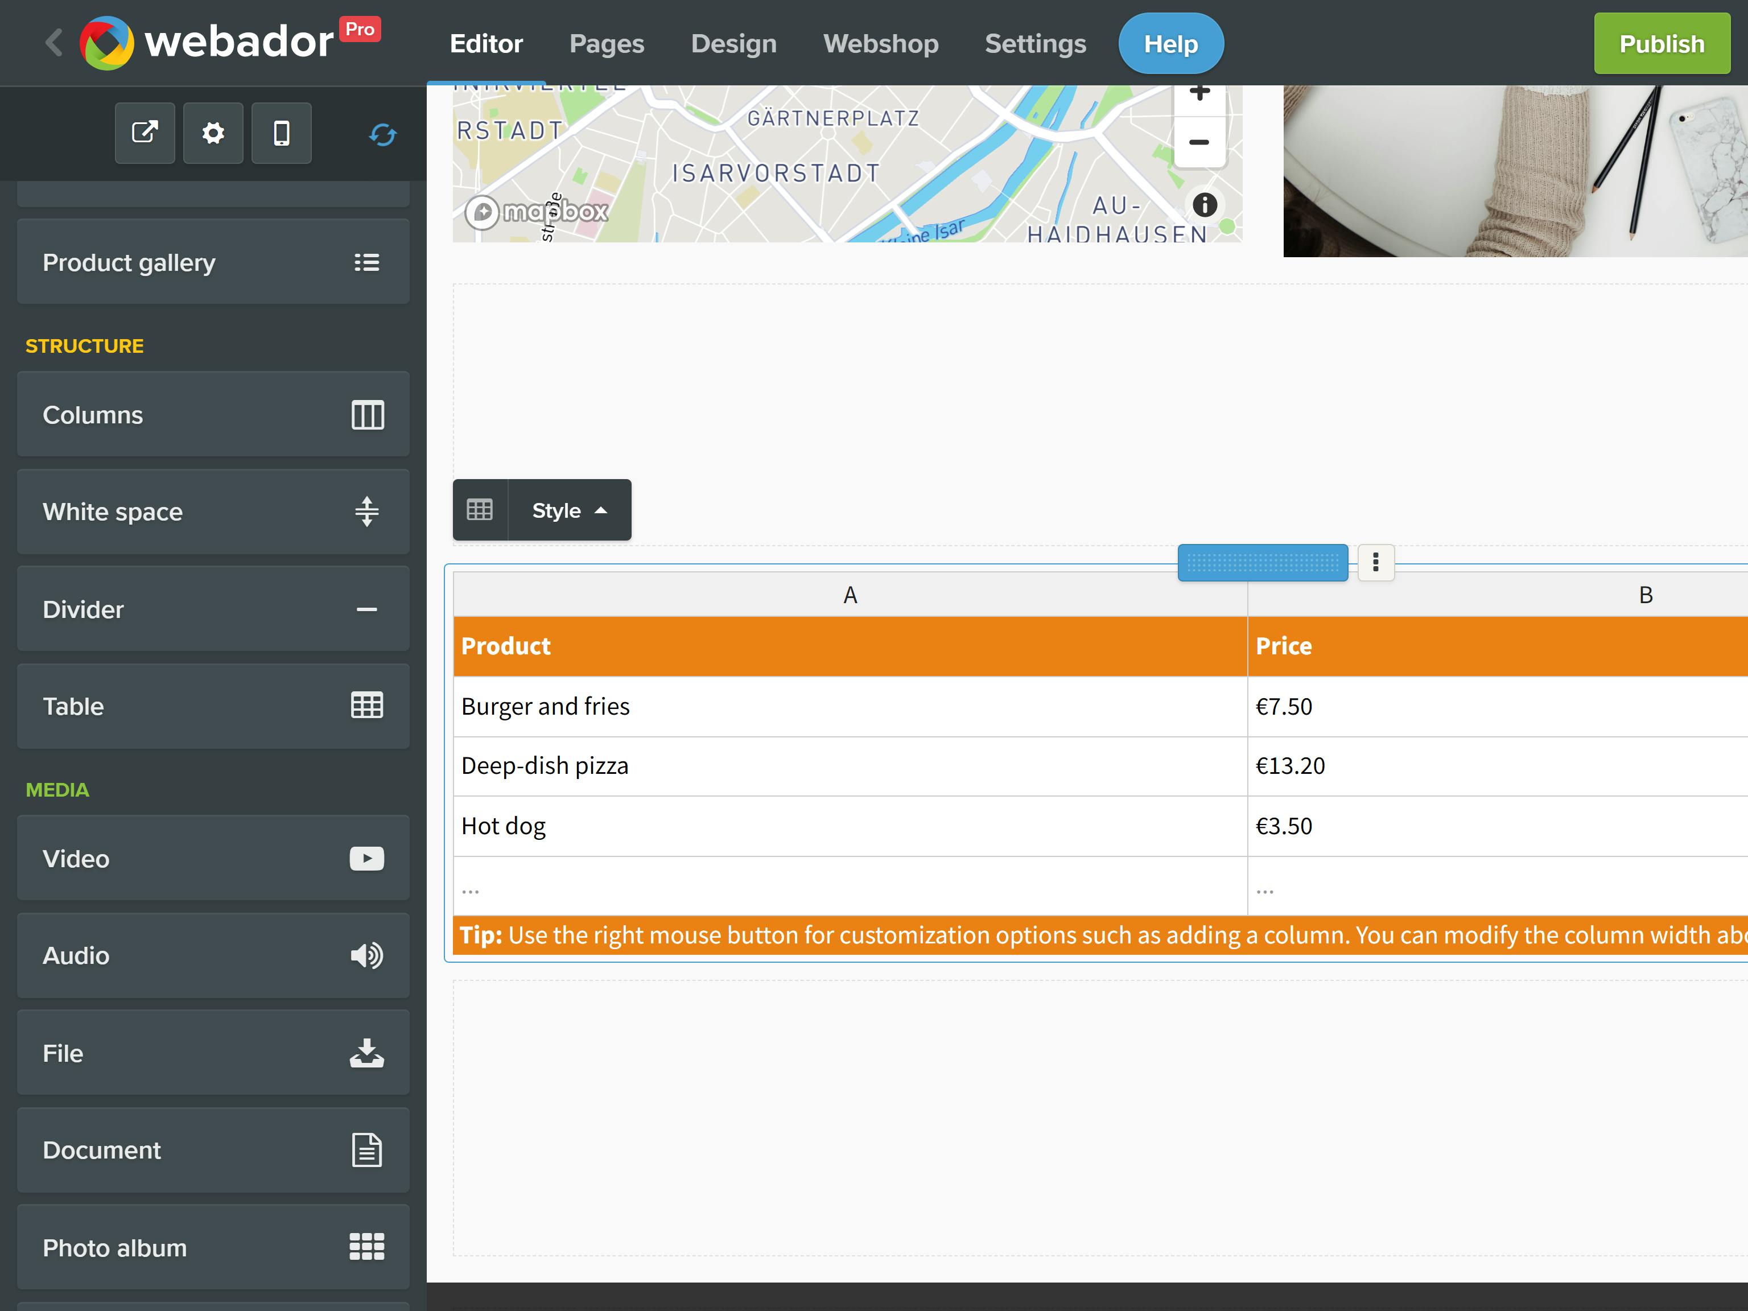Open the editor settings gear icon
This screenshot has height=1311, width=1748.
(x=213, y=133)
